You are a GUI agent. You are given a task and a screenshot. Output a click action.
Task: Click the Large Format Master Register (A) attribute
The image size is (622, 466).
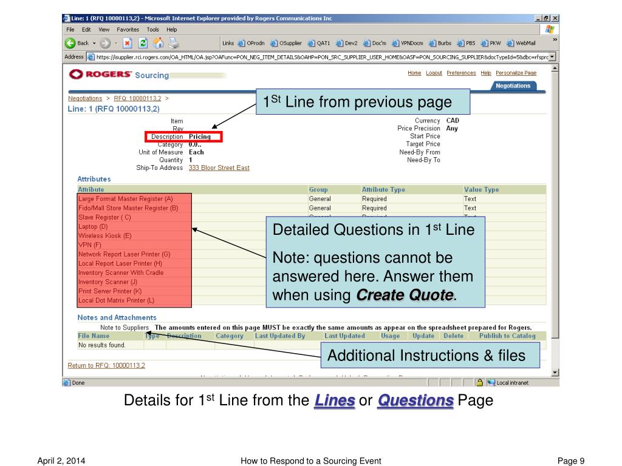(x=125, y=199)
